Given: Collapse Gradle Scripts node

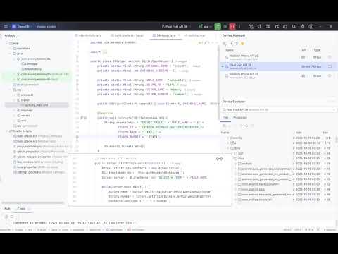Looking at the screenshot, I should coord(7,131).
